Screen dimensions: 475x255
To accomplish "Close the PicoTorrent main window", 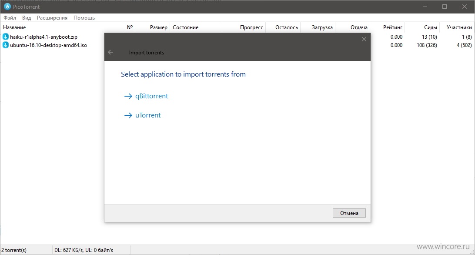I will tap(465, 7).
